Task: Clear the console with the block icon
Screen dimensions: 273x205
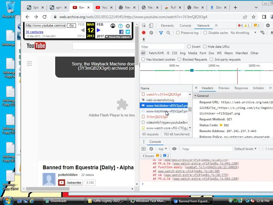Action: (x=151, y=149)
